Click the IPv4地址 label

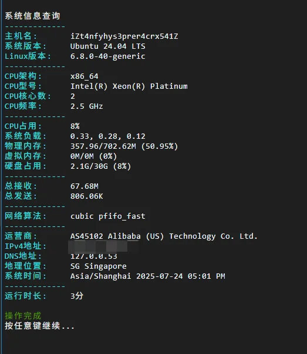(x=25, y=246)
